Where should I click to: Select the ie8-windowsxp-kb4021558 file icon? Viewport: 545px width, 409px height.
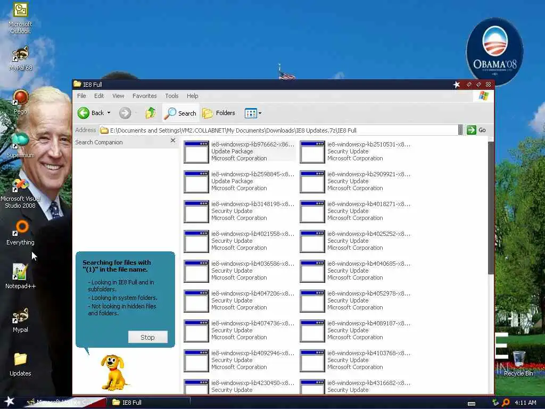pos(196,241)
